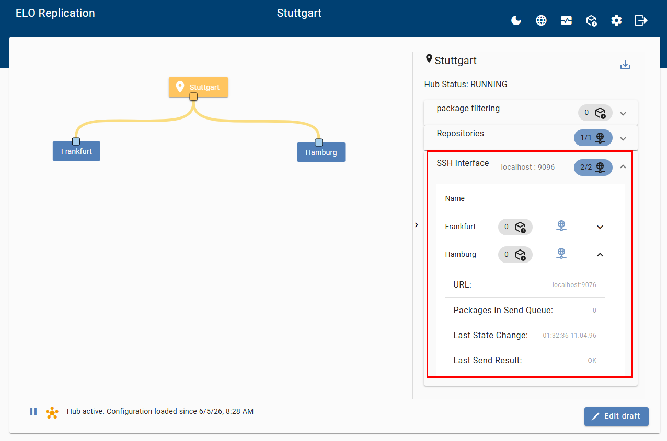Select the Stuttgart hub node
This screenshot has height=441, width=667.
pyautogui.click(x=198, y=87)
